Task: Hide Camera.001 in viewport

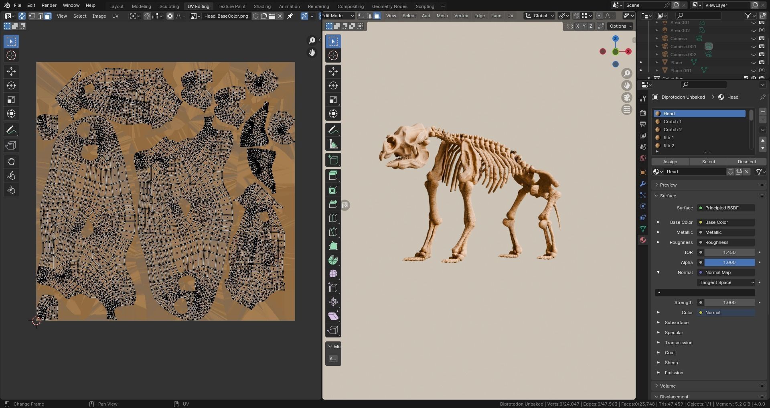Action: [754, 47]
